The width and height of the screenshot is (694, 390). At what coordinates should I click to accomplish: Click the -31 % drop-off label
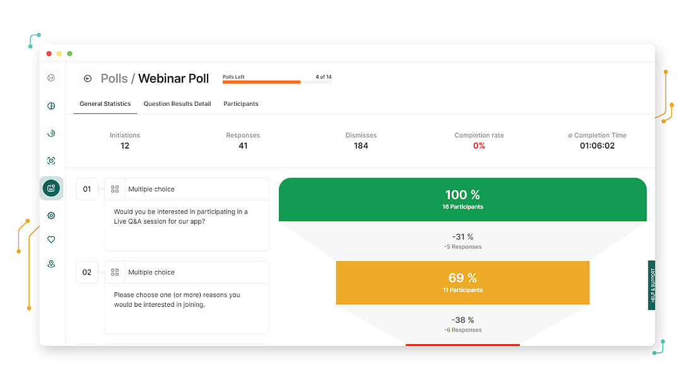click(x=462, y=237)
